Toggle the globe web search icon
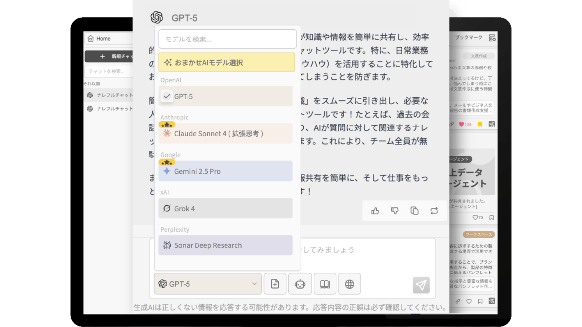This screenshot has height=327, width=582. coord(350,284)
